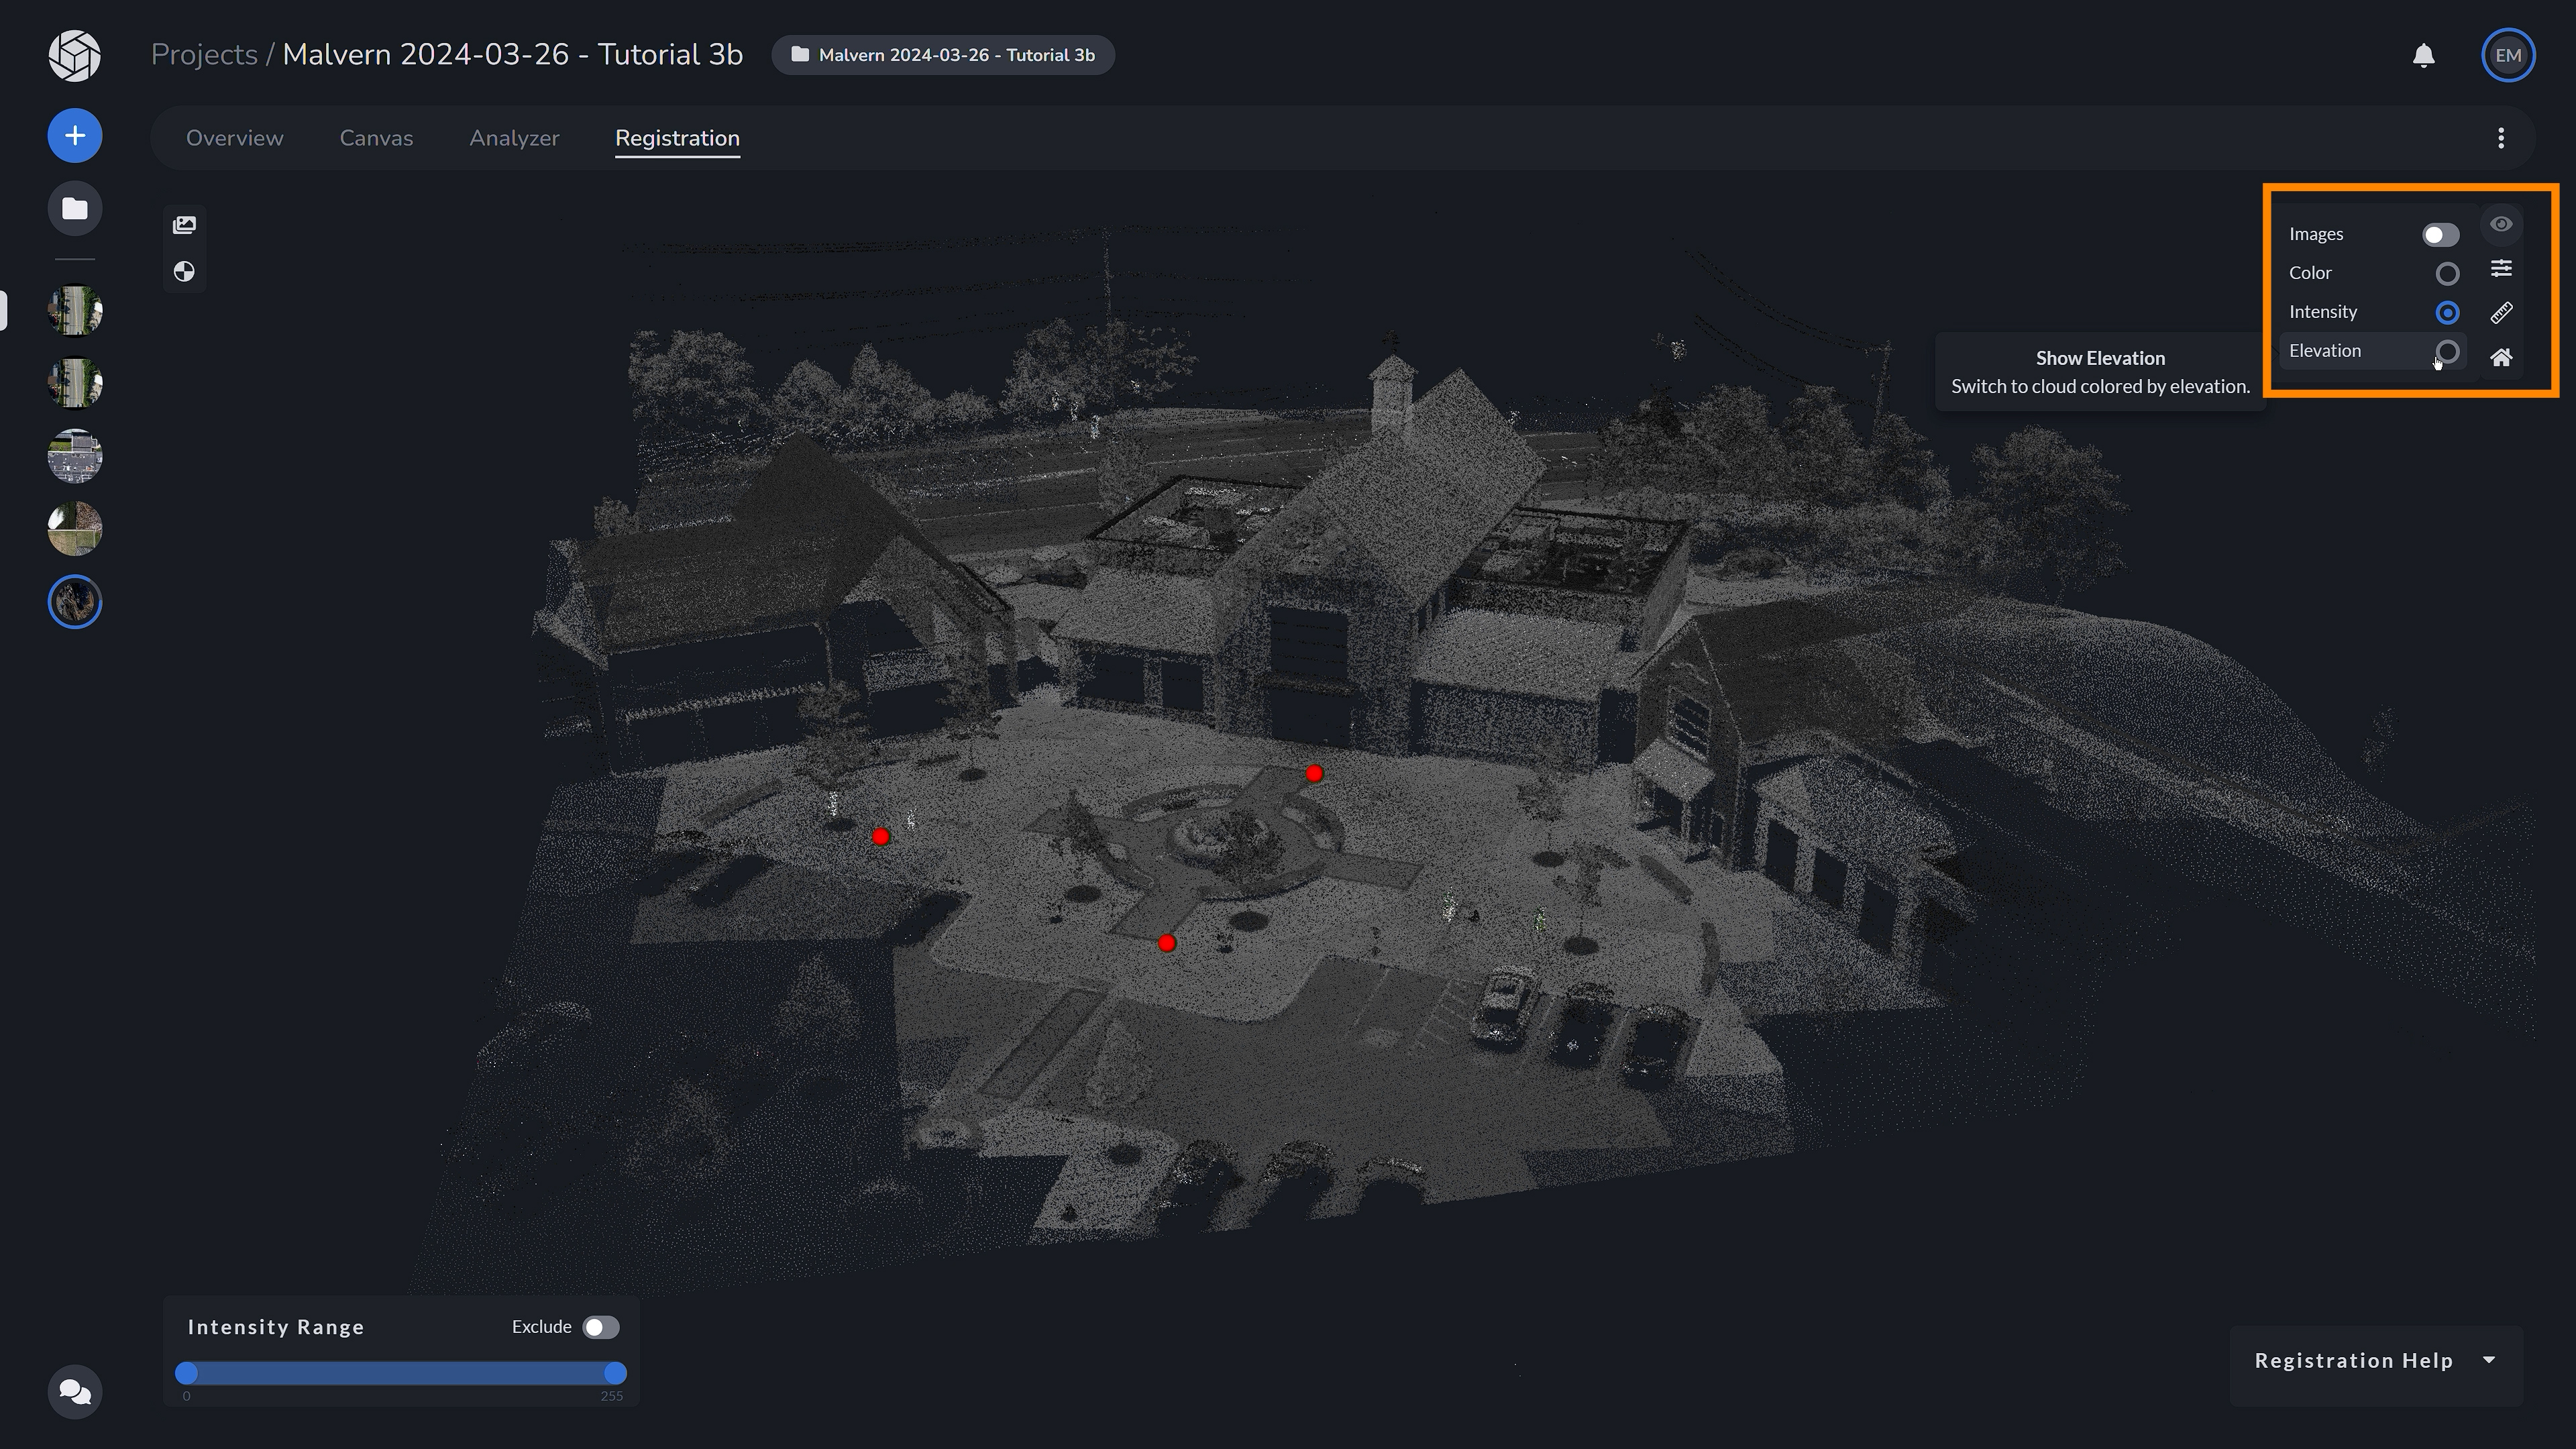Open the folder icon in the left sidebar
Image resolution: width=2576 pixels, height=1449 pixels.
(x=74, y=208)
